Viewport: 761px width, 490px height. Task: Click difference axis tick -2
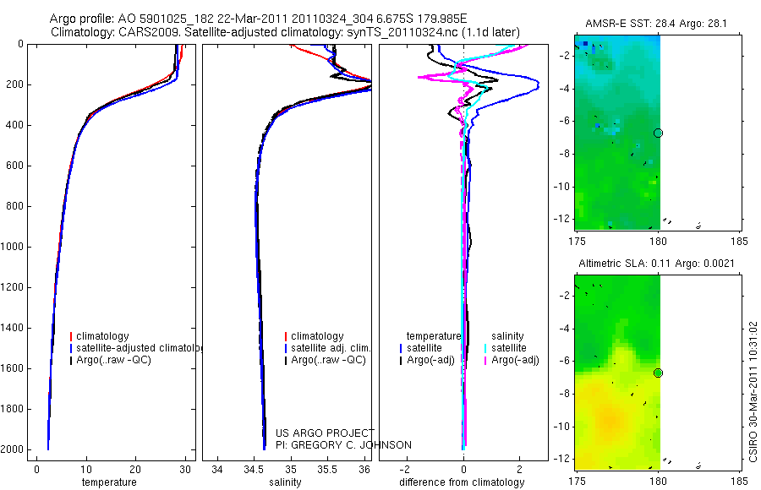405,469
